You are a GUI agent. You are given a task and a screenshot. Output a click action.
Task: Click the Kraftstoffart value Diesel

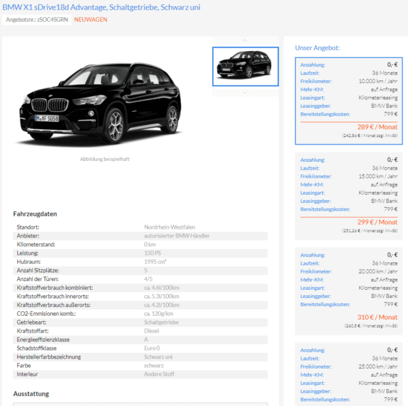(152, 331)
